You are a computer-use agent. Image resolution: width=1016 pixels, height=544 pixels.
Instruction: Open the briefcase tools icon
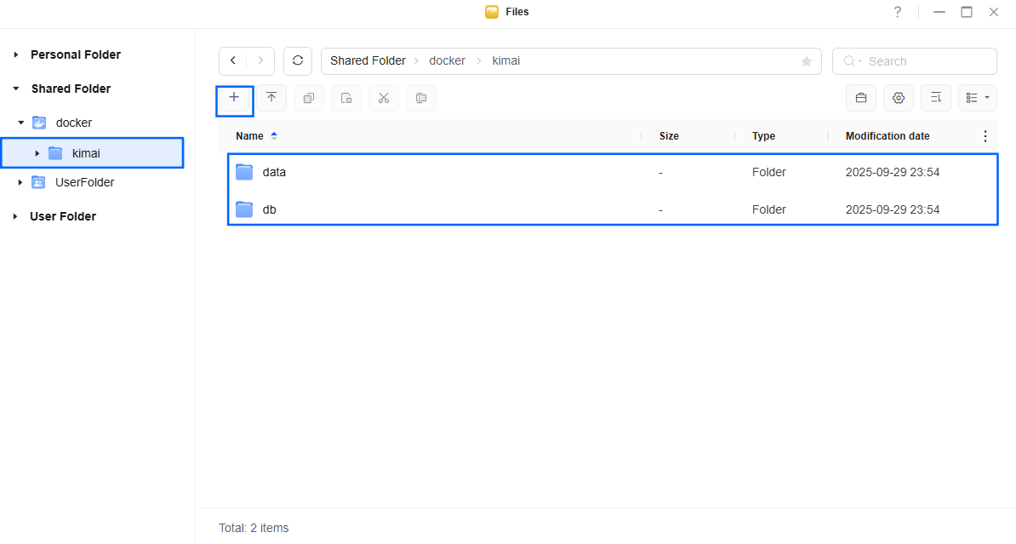click(860, 98)
